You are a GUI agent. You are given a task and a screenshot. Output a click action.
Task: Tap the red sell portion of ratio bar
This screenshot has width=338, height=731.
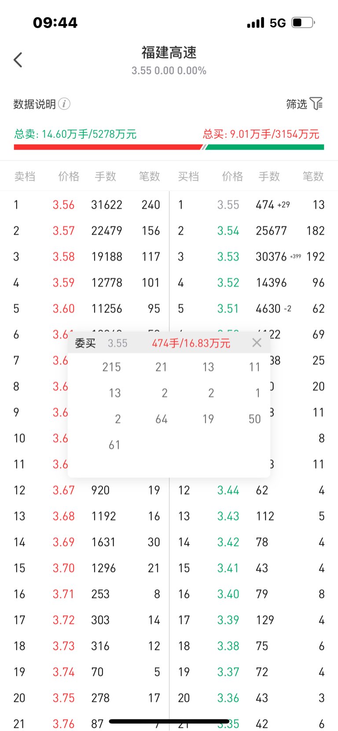(x=108, y=147)
